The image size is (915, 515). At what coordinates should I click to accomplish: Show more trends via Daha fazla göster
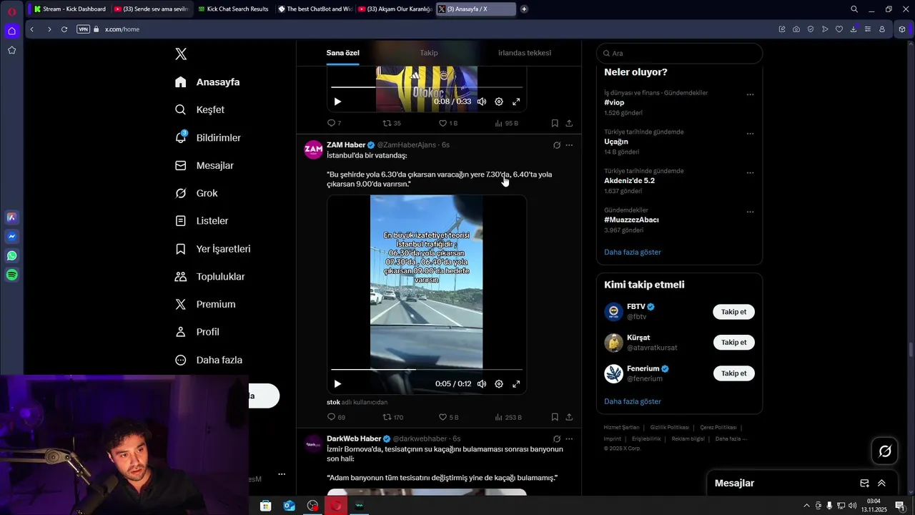(x=633, y=252)
